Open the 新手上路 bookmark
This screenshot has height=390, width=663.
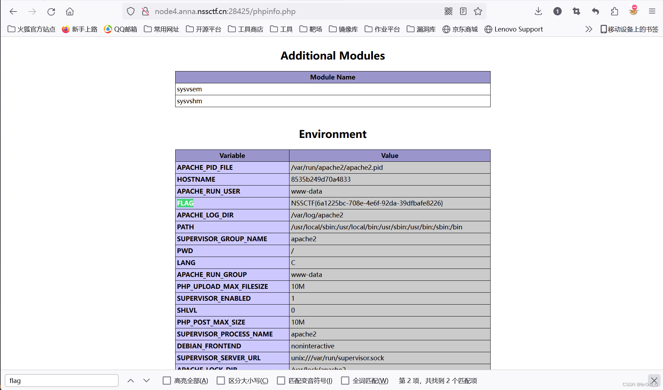click(80, 29)
